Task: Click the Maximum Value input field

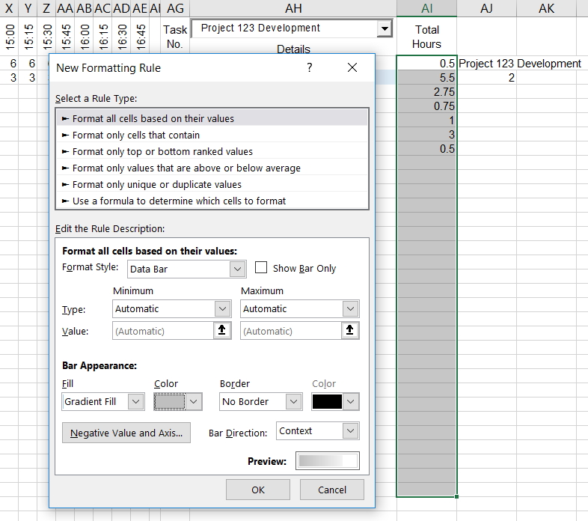Action: click(290, 331)
